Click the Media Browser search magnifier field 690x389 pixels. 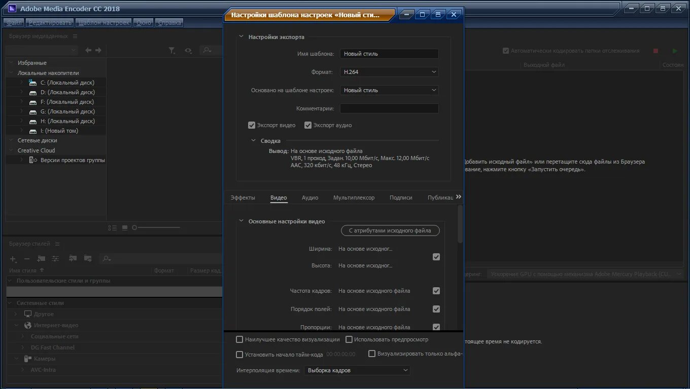click(211, 50)
